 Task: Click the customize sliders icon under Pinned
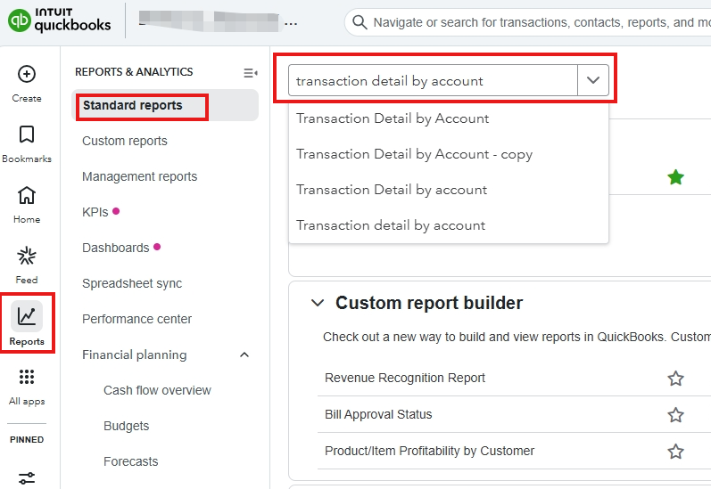[x=27, y=477]
